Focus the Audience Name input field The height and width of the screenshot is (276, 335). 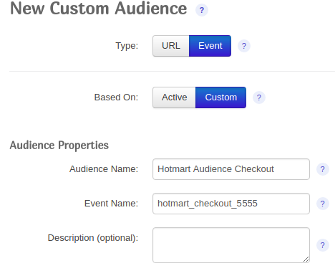(231, 169)
